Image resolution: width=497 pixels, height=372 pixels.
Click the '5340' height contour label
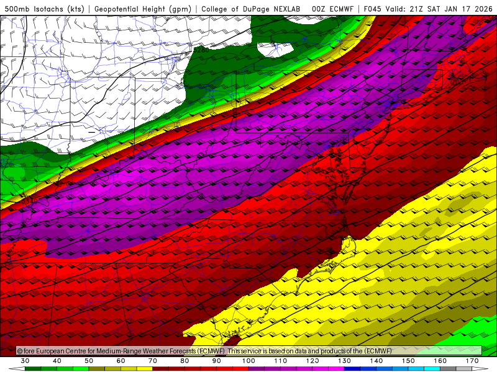pos(29,200)
